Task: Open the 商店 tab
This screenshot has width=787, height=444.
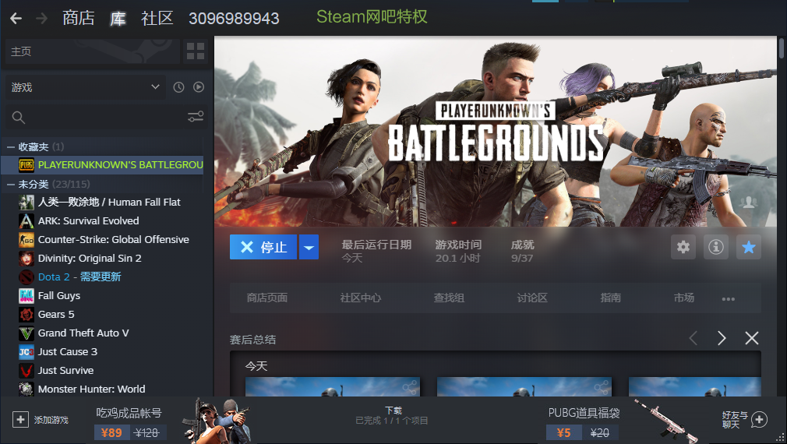Action: pyautogui.click(x=78, y=18)
